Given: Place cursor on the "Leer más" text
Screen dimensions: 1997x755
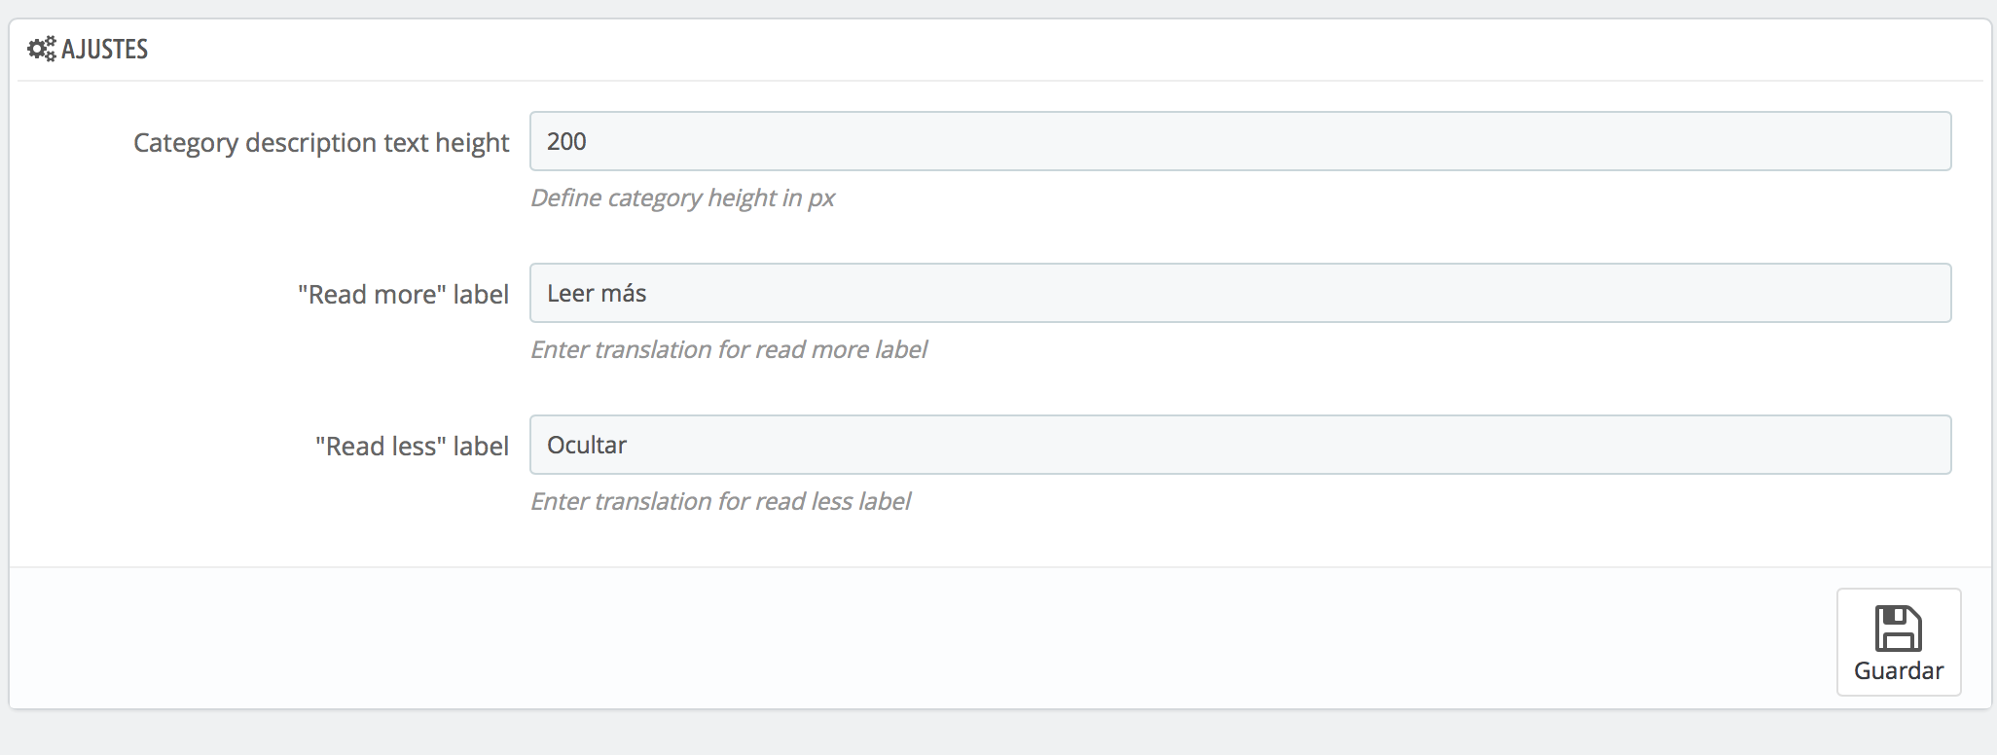Looking at the screenshot, I should coord(597,294).
